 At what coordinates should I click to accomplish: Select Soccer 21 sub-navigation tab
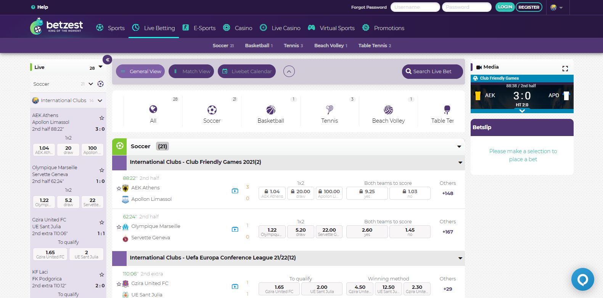coord(223,45)
